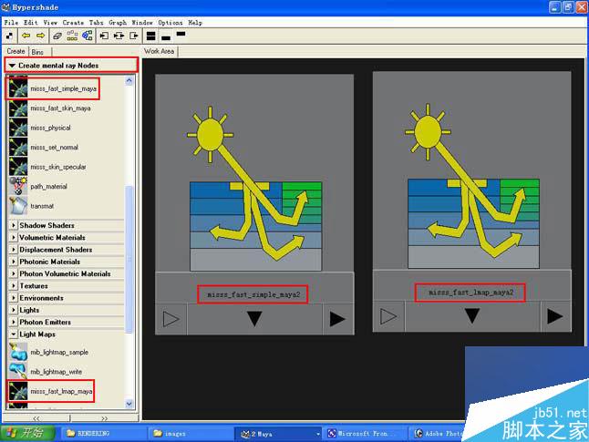Click the path_material node icon
The image size is (589, 442).
pyautogui.click(x=18, y=186)
